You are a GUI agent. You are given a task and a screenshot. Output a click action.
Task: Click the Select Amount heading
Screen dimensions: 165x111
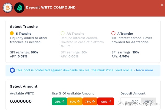click(24, 86)
